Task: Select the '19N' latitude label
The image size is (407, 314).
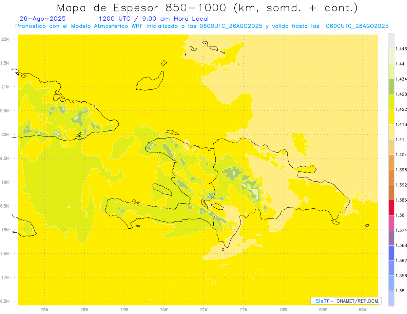Action: click(5, 182)
